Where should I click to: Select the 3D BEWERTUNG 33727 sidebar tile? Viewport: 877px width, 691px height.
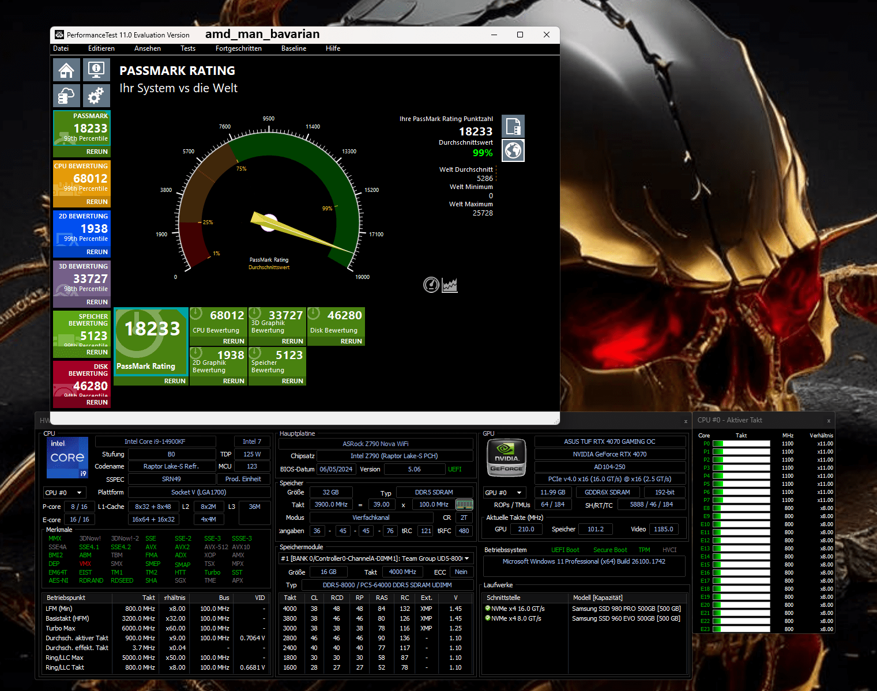click(81, 278)
